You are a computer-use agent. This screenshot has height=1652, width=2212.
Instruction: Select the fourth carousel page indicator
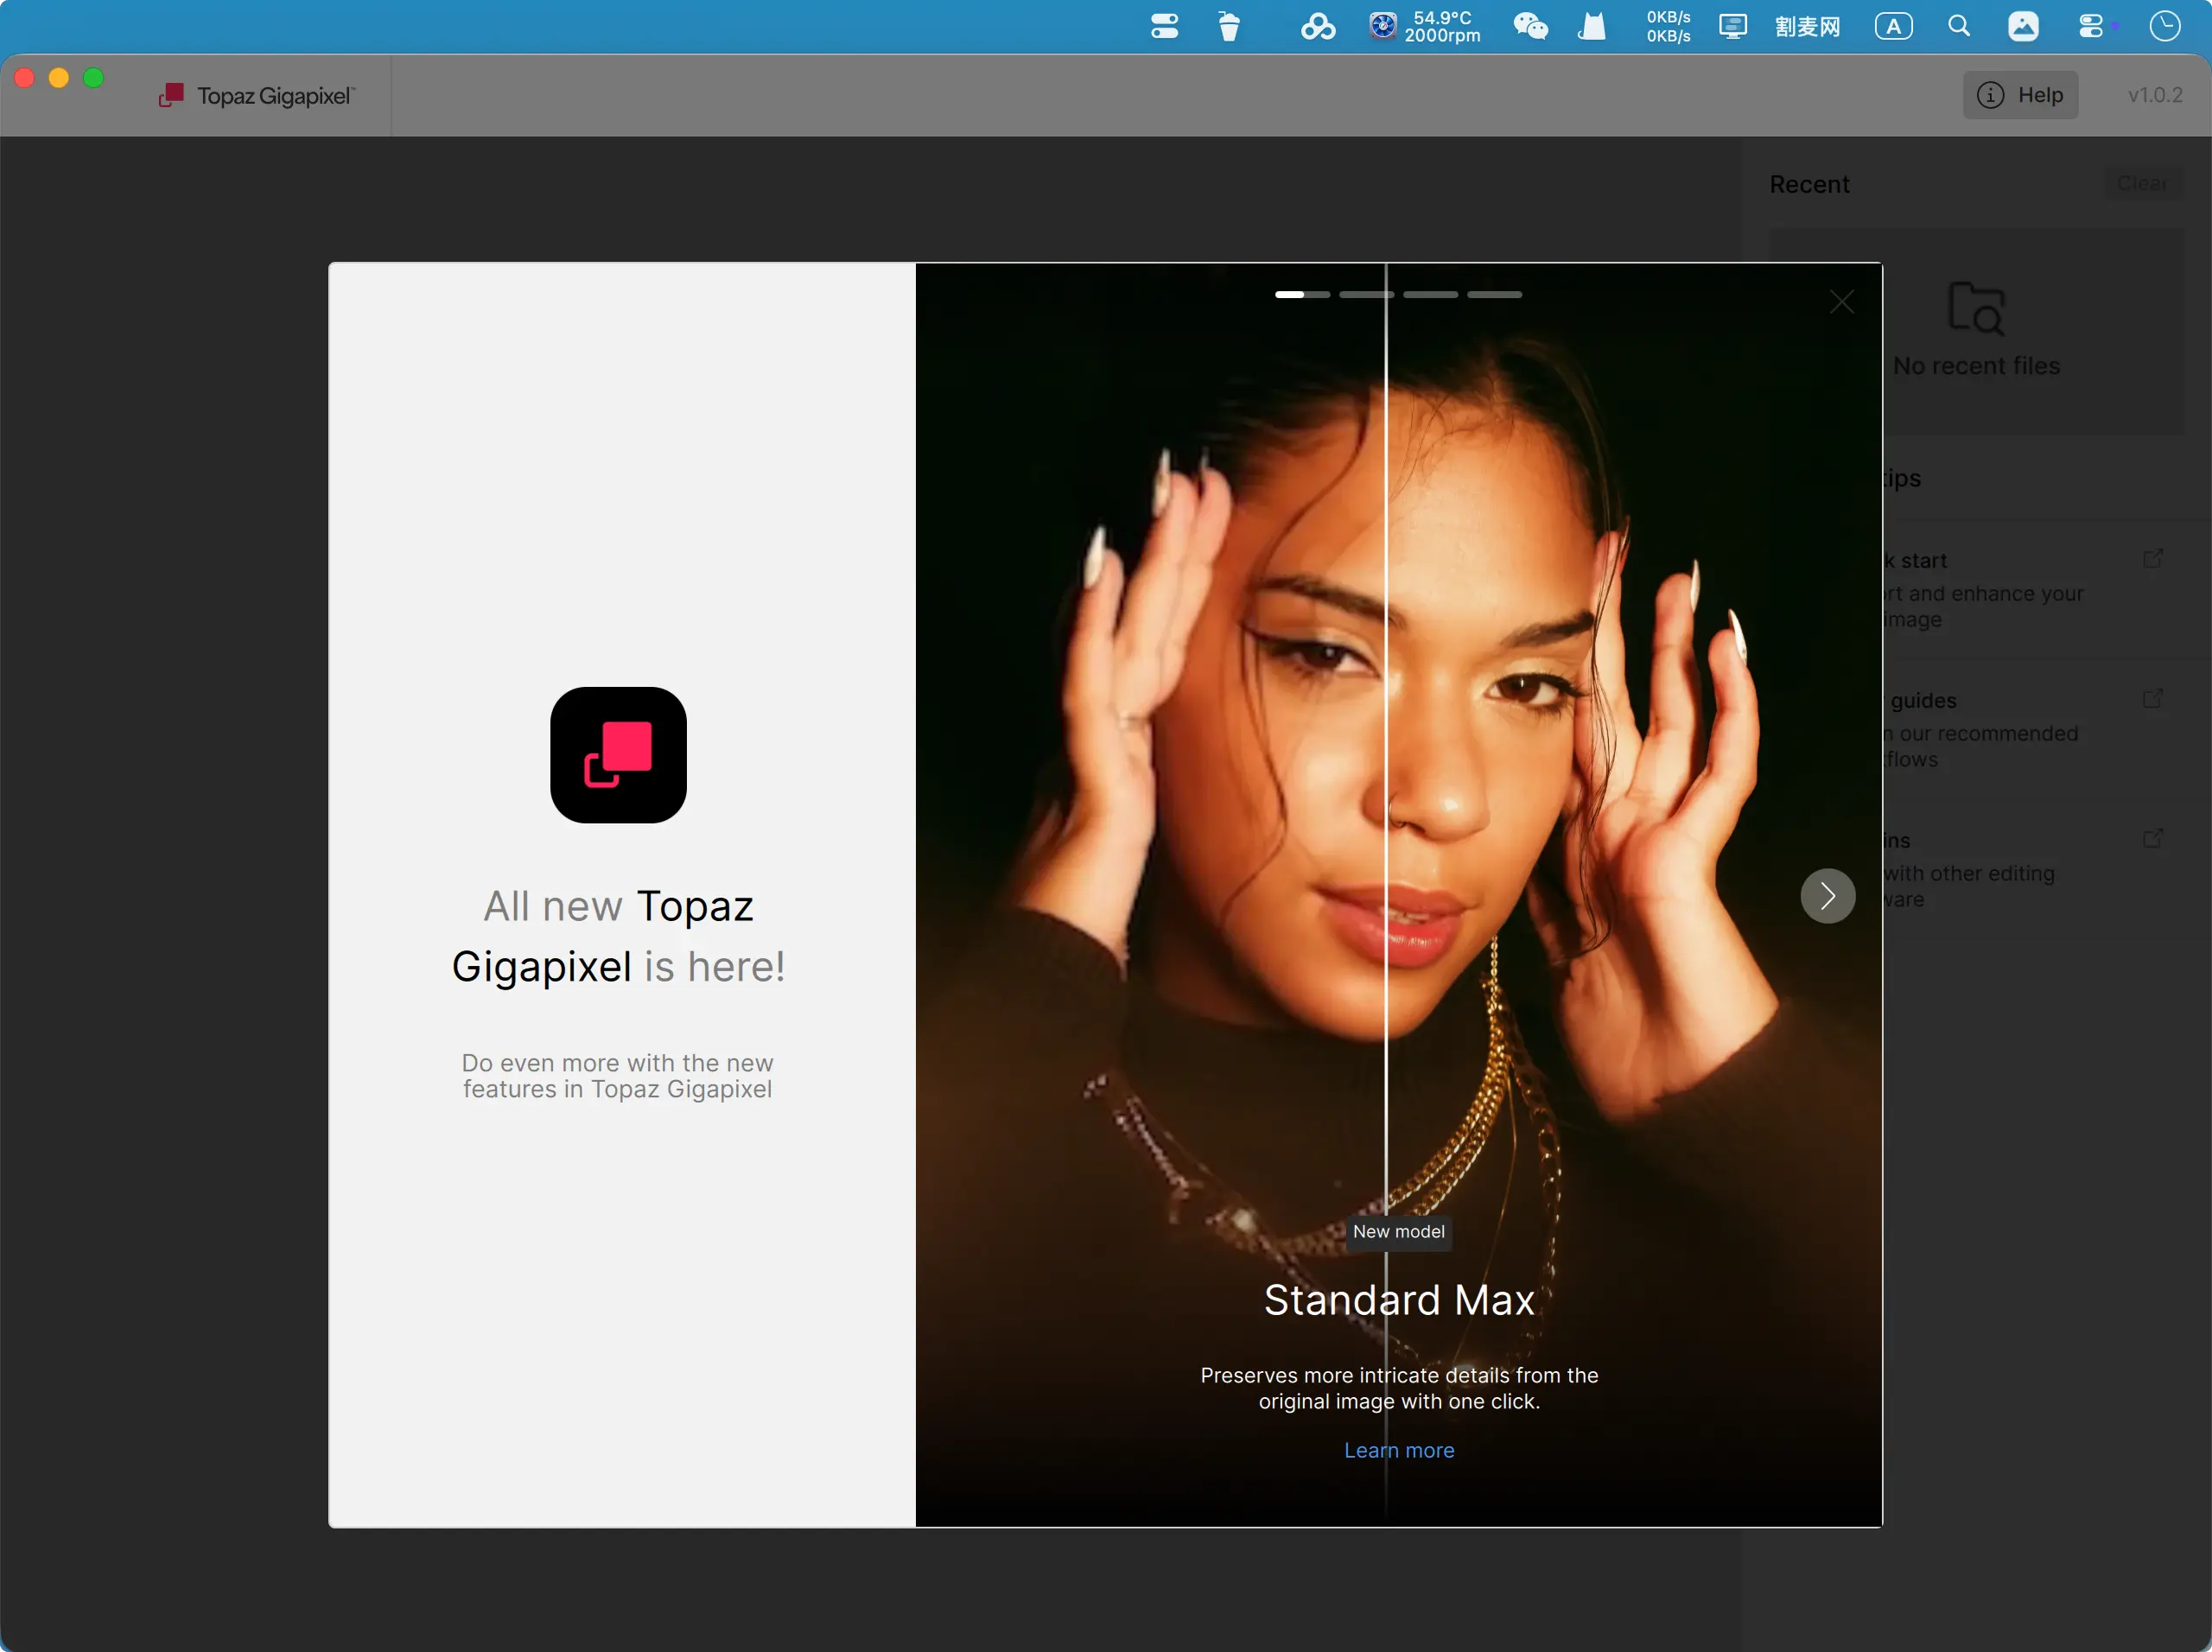point(1494,295)
